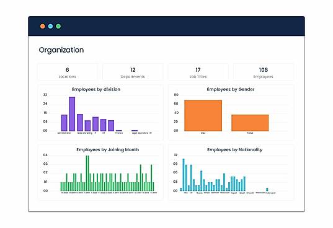This screenshot has height=228, width=333.
Task: Select the tallest purple bar in division chart
Action: point(72,114)
